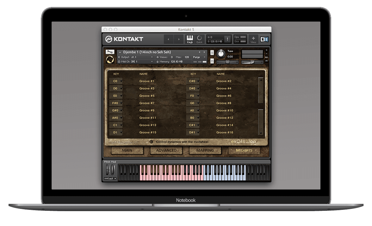Open the Quick-load browser
The image size is (372, 226).
click(x=199, y=39)
